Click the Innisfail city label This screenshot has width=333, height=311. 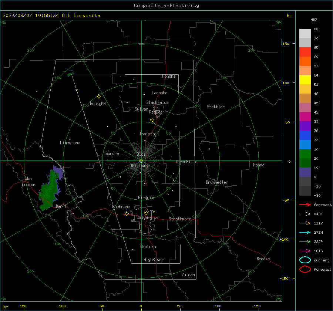point(149,134)
